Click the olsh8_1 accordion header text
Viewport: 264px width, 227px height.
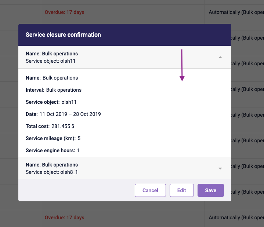click(x=52, y=168)
